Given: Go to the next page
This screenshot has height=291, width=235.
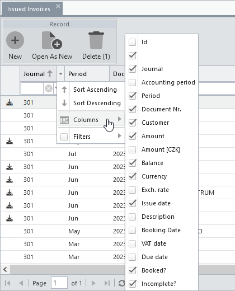Looking at the screenshot, I should [x=93, y=283].
